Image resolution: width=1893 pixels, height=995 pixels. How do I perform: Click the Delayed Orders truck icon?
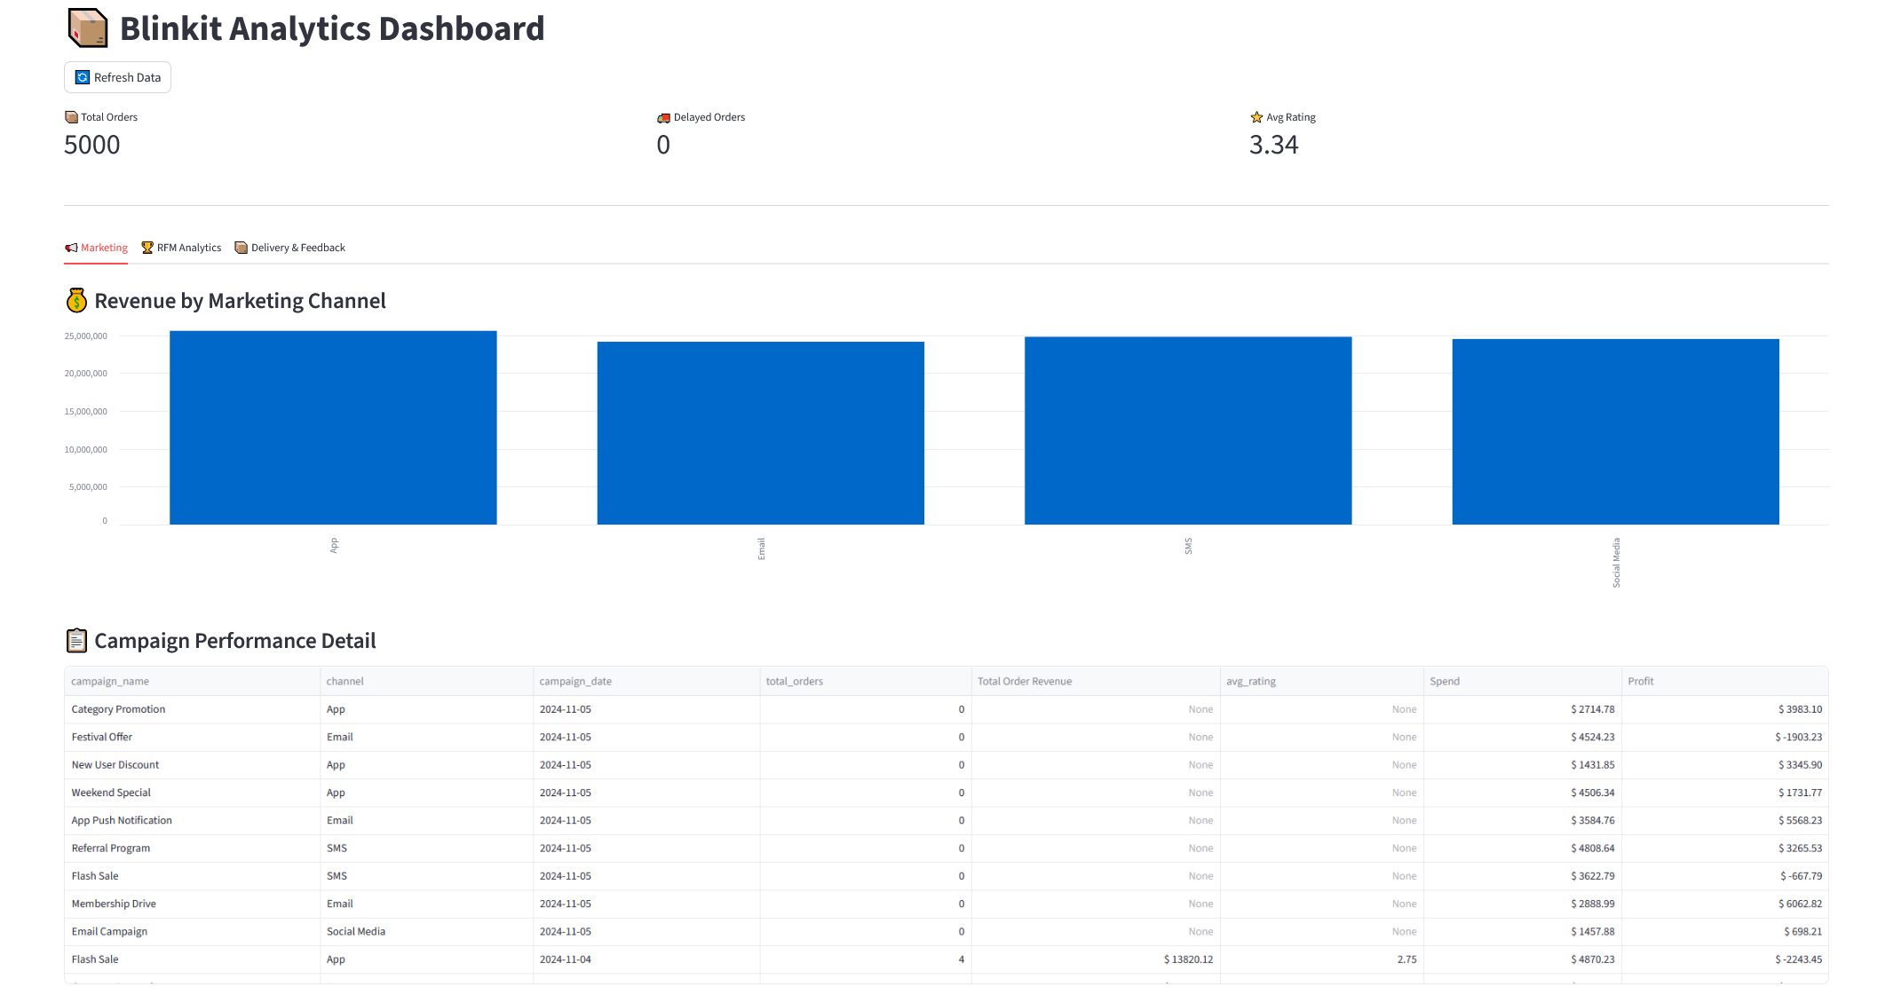point(663,117)
